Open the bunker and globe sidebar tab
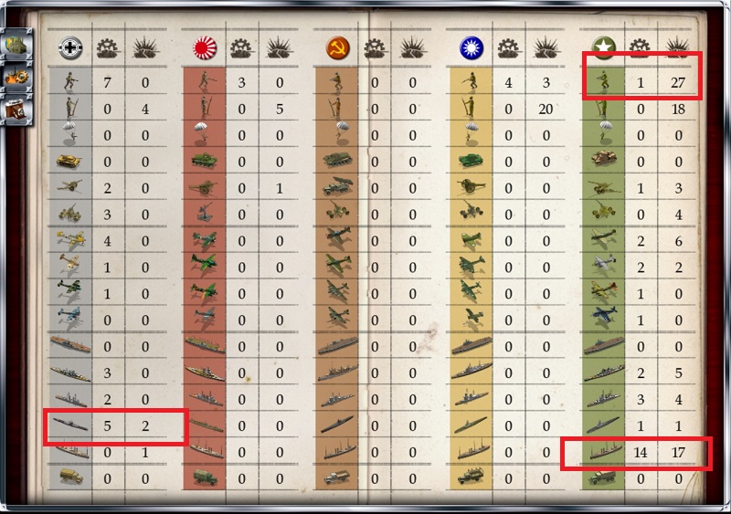Screen dimensions: 731x514 17,46
